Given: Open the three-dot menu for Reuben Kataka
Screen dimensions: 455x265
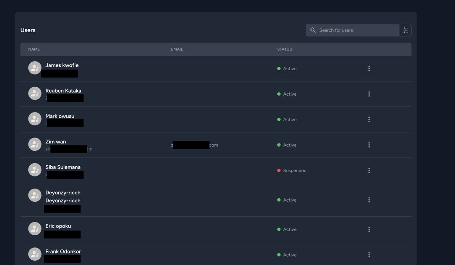Looking at the screenshot, I should (x=369, y=94).
